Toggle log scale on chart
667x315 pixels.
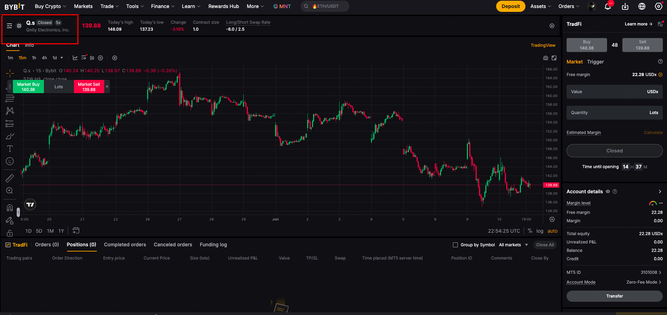click(x=540, y=231)
